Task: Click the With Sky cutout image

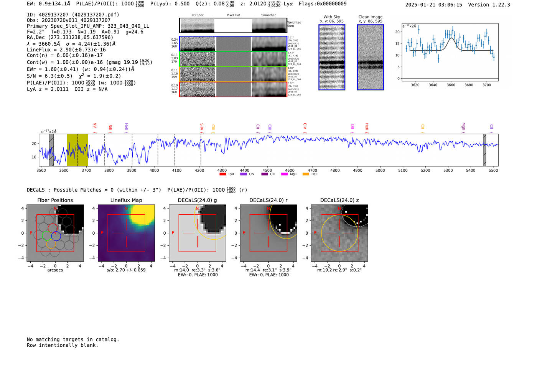Action: pos(332,57)
